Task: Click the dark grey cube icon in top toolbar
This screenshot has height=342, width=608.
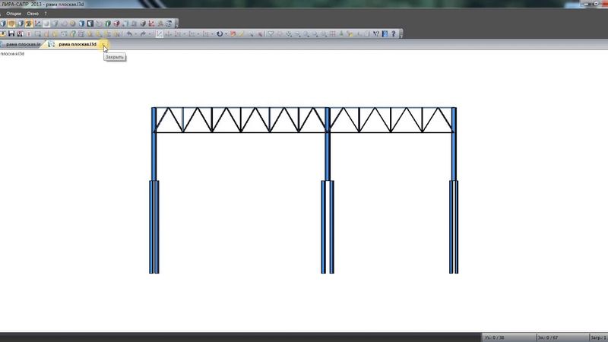Action: 143,24
